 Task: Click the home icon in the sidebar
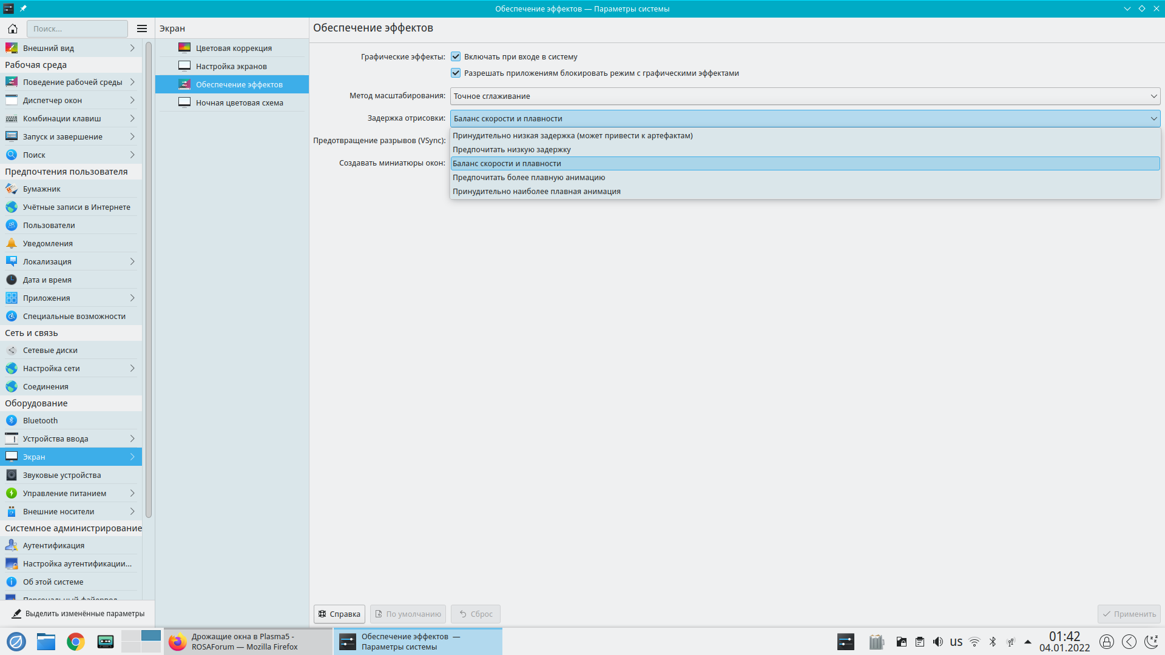(x=13, y=29)
